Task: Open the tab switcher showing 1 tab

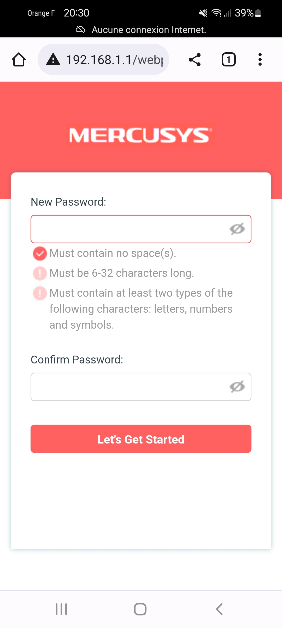Action: [x=228, y=60]
